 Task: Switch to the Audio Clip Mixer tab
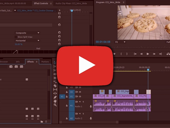point(71,3)
